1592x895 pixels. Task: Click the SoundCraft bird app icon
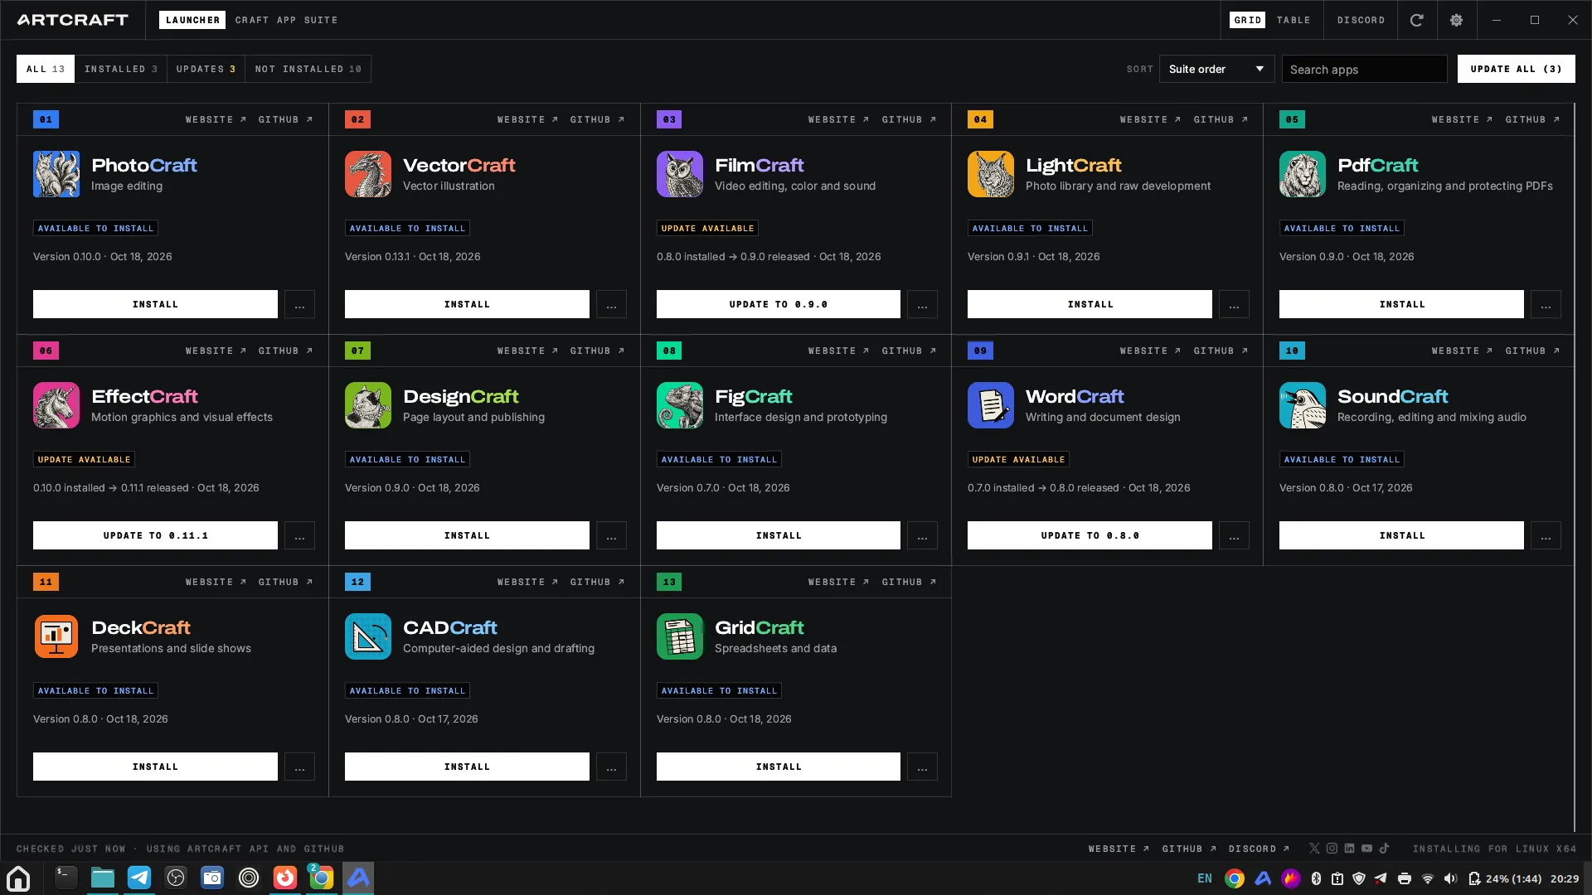[x=1303, y=405]
